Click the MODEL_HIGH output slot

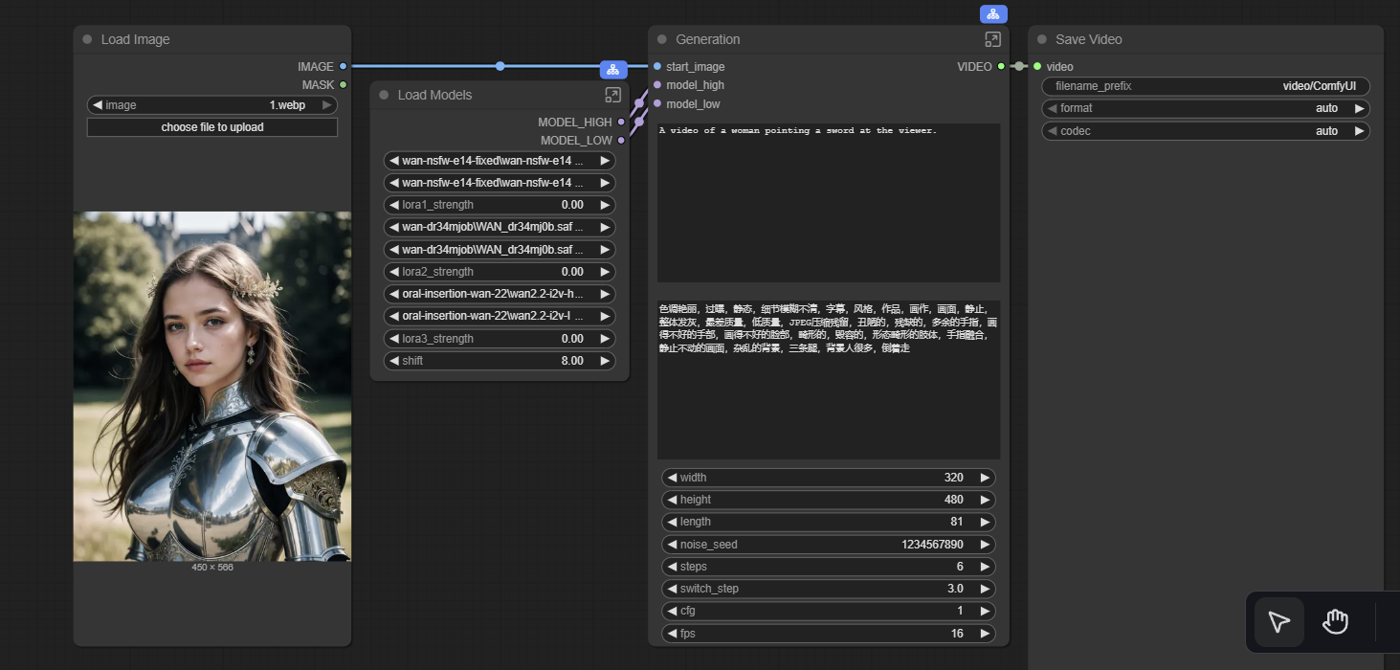(622, 122)
